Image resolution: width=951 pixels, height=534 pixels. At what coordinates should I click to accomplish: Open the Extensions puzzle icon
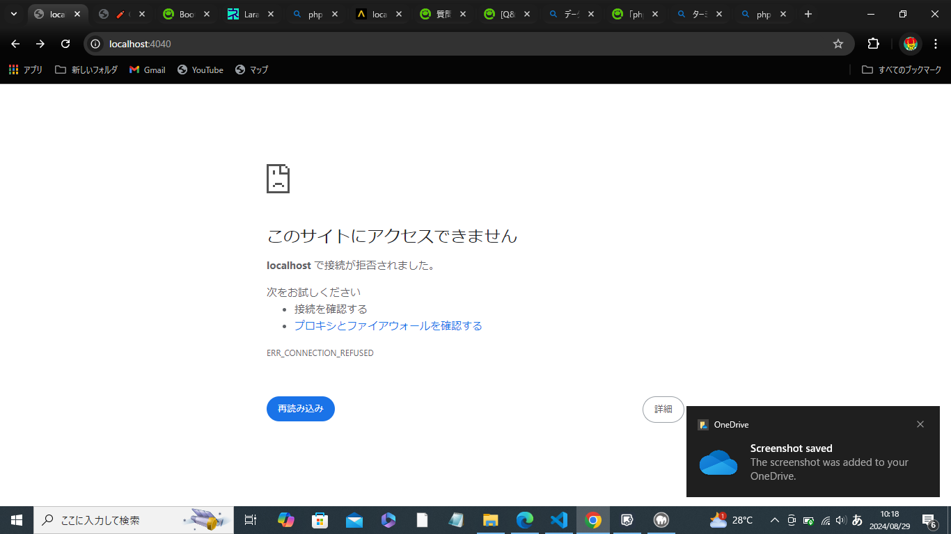[x=873, y=44]
